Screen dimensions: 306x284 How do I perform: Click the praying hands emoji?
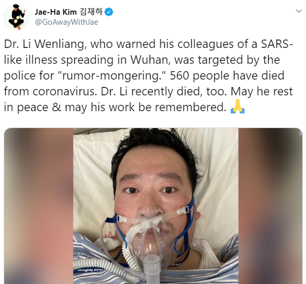(x=238, y=106)
